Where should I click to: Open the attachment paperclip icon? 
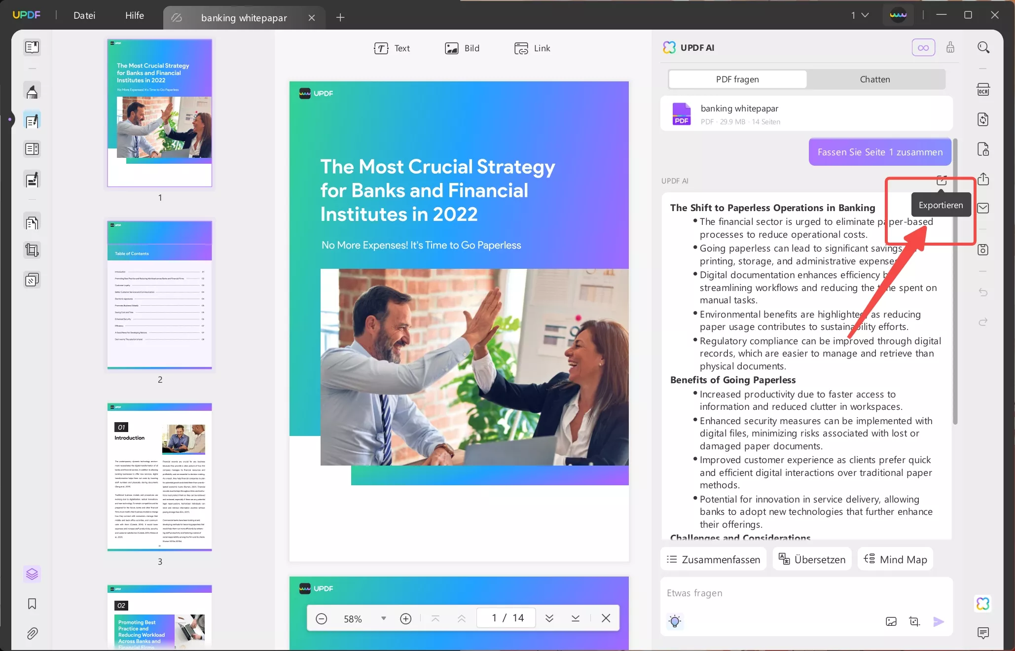pos(32,633)
